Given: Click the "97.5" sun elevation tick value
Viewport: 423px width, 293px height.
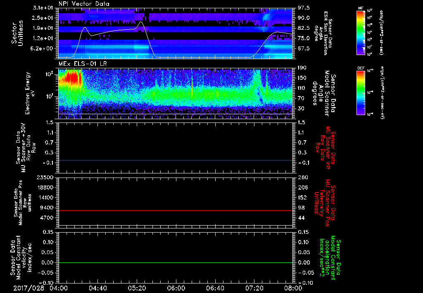Looking at the screenshot, I should point(304,8).
